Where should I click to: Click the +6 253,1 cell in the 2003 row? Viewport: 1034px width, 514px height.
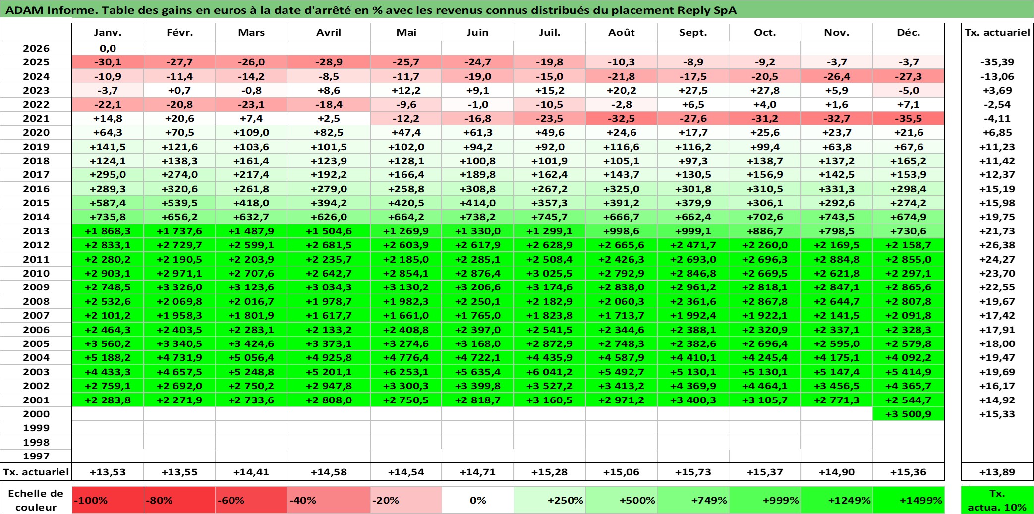pos(406,372)
